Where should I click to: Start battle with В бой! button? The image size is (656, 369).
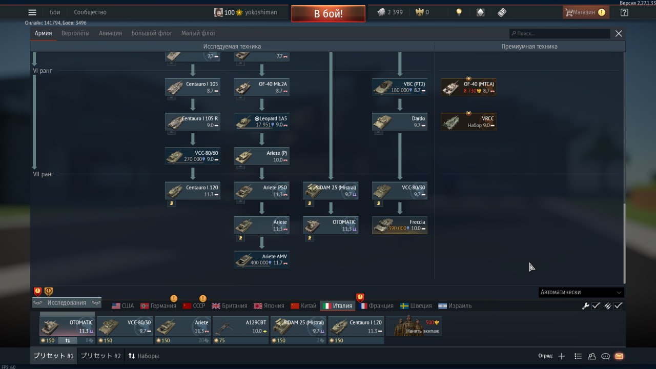[x=329, y=14]
